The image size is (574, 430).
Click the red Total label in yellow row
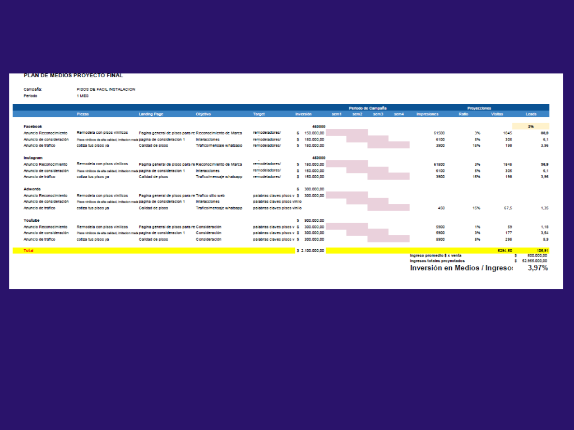29,250
